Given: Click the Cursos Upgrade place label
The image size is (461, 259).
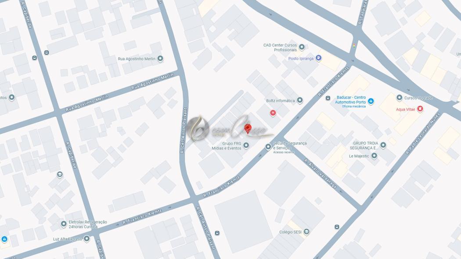Looking at the screenshot, I should click(x=418, y=98).
